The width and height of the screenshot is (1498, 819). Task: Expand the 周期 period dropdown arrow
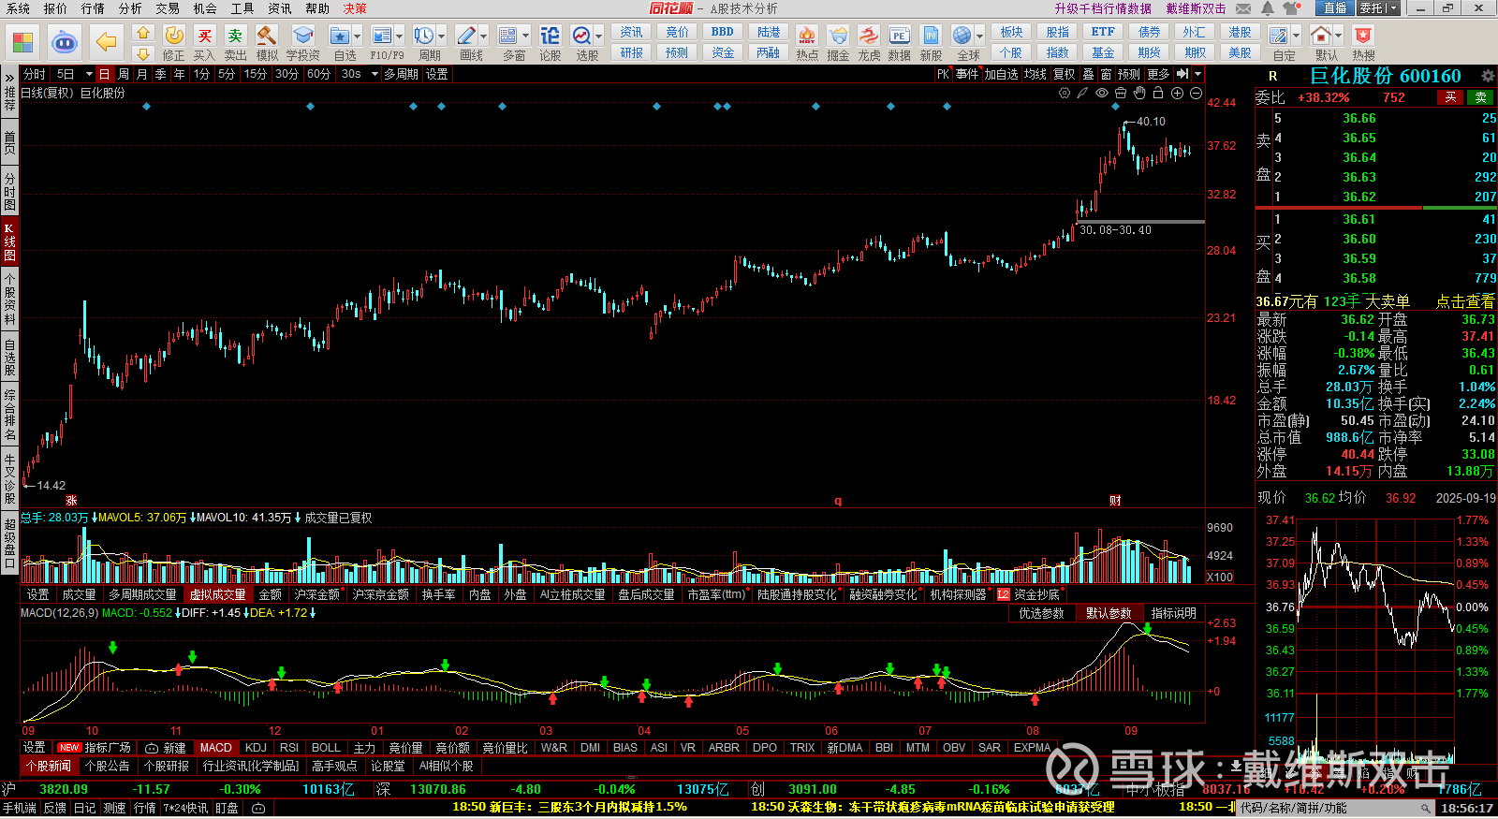point(442,37)
